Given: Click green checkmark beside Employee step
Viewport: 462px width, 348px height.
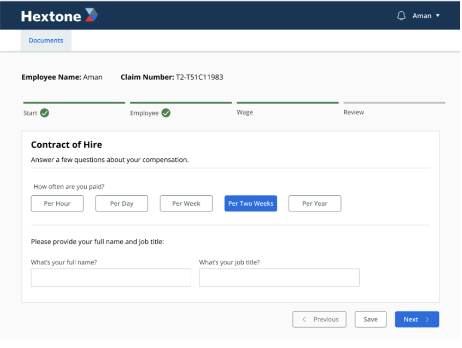Looking at the screenshot, I should (x=166, y=113).
